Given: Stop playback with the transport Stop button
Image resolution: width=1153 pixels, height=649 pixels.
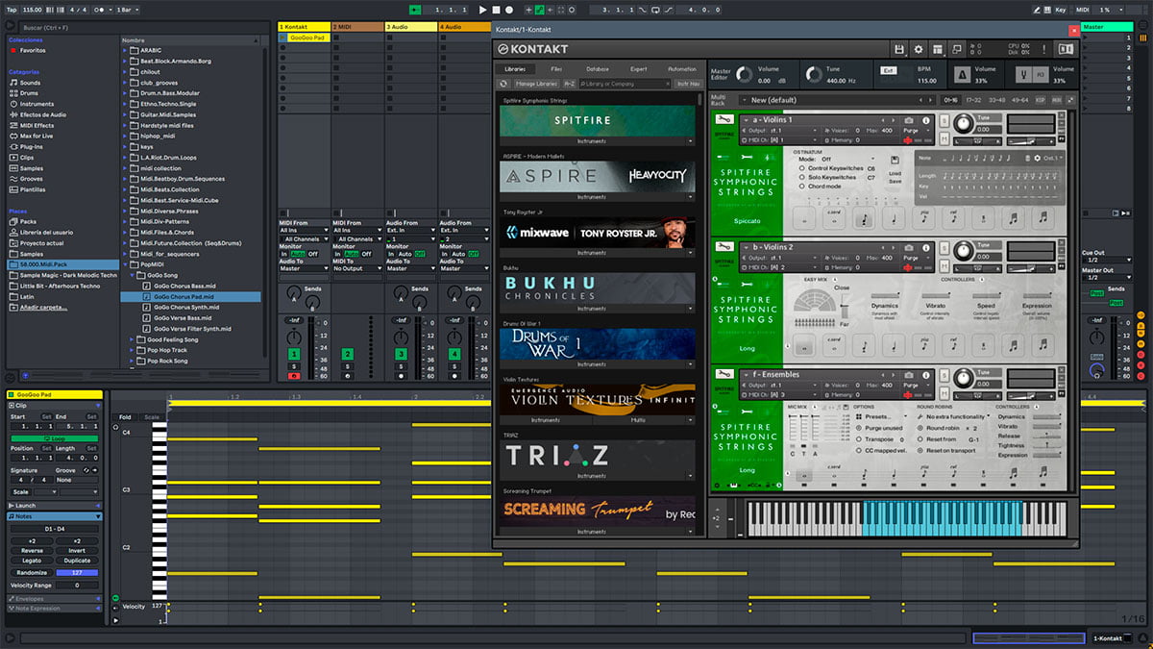Looking at the screenshot, I should pos(498,10).
